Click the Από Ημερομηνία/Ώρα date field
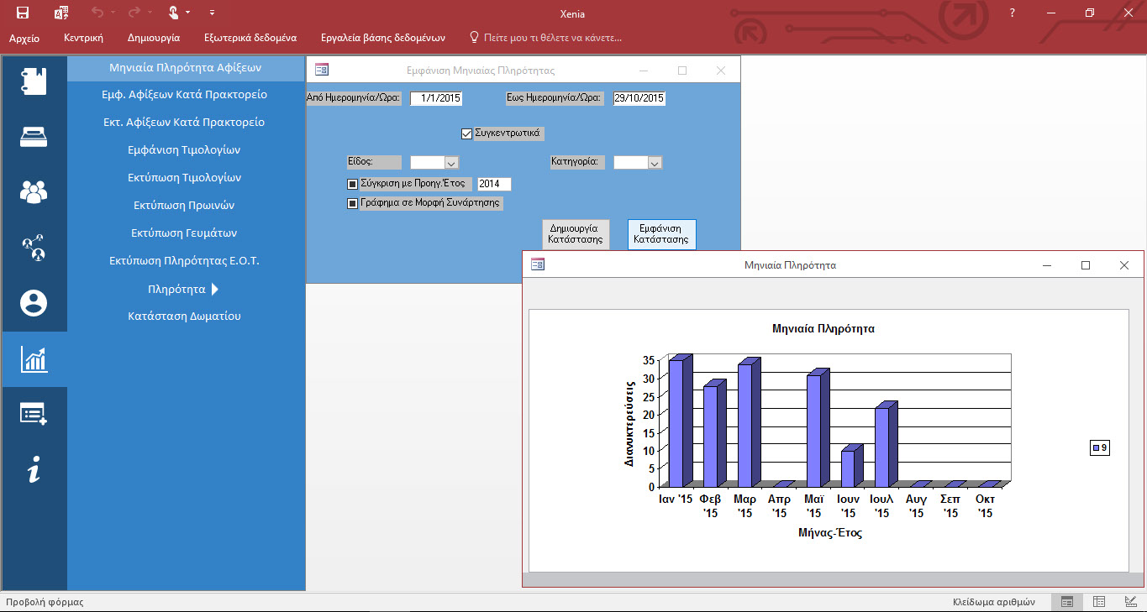Image resolution: width=1147 pixels, height=612 pixels. [436, 98]
